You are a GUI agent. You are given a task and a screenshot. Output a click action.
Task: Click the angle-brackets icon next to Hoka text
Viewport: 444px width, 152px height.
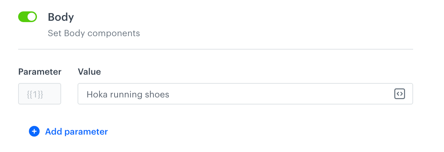[x=399, y=94]
